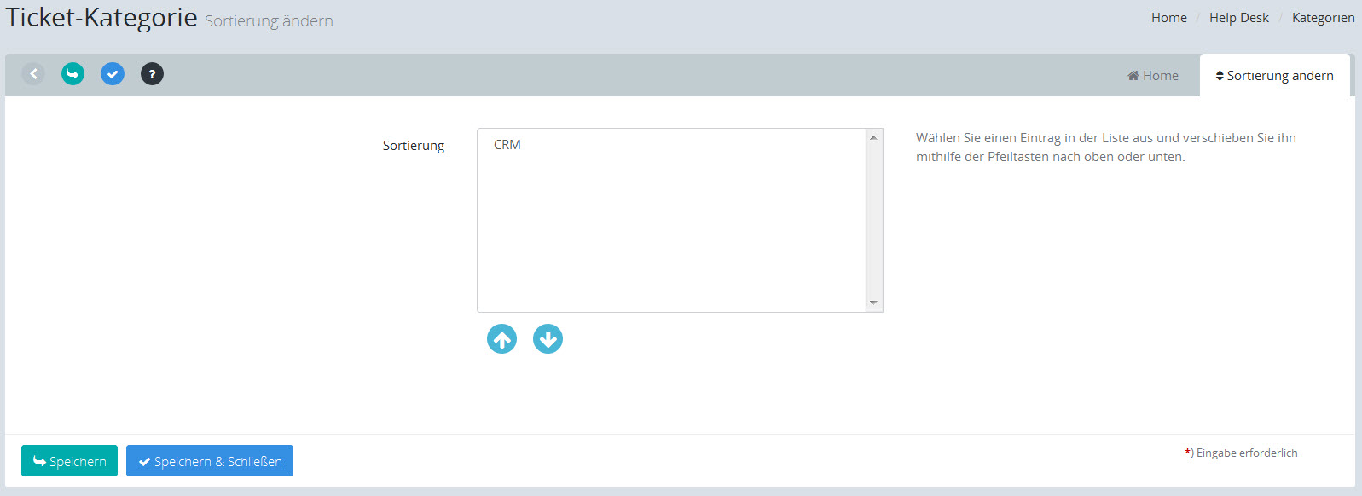This screenshot has height=496, width=1362.
Task: Open help via the question mark icon
Action: 152,74
